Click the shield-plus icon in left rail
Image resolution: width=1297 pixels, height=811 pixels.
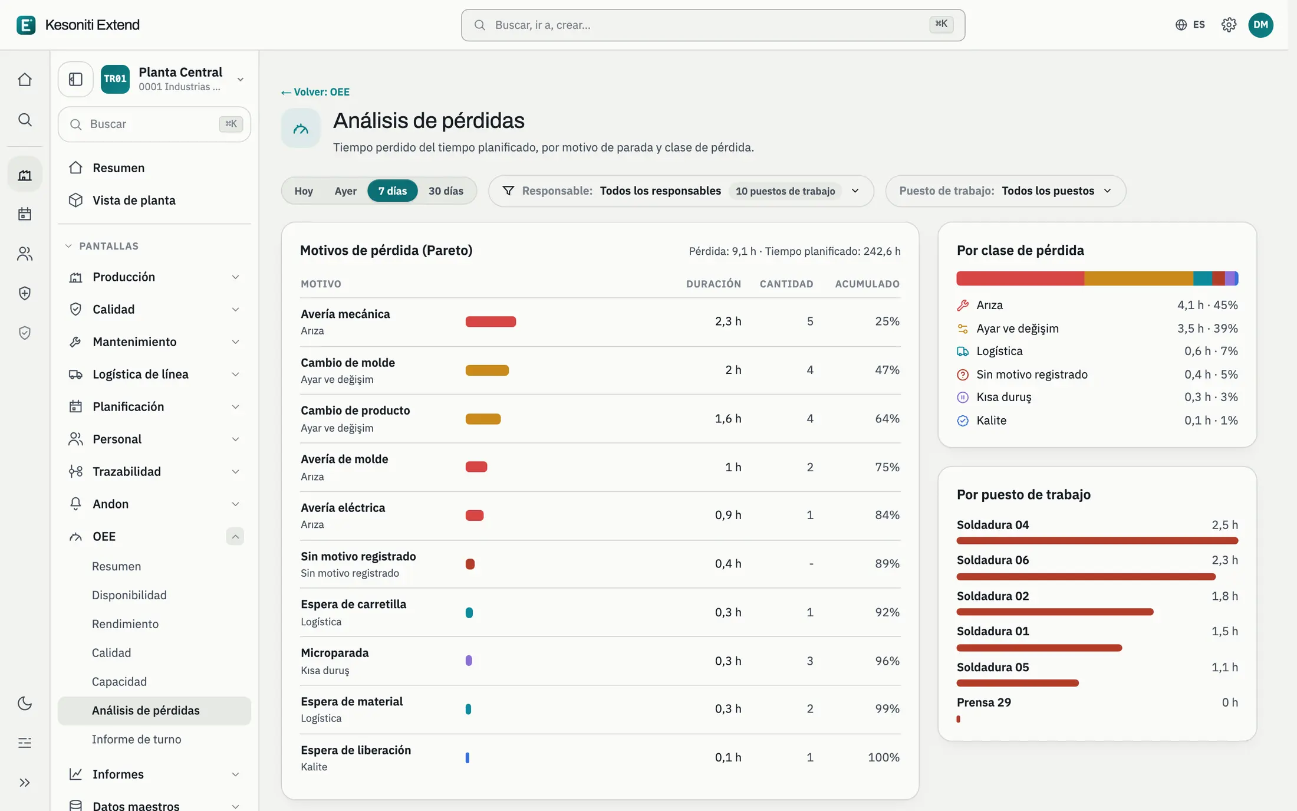(x=25, y=293)
